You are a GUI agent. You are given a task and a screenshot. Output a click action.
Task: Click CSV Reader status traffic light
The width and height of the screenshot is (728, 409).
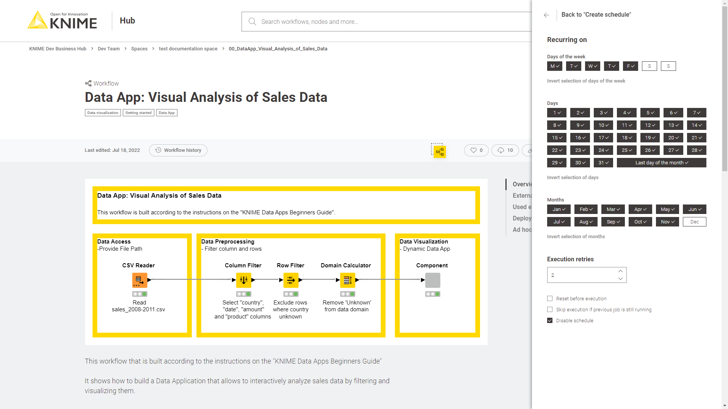coord(140,294)
